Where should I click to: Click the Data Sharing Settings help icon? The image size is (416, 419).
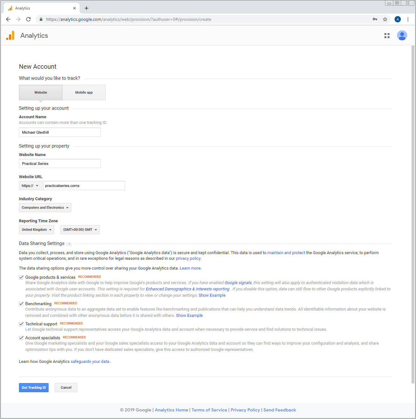click(69, 244)
